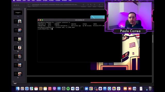Launch the Music app from the Dock
The width and height of the screenshot is (165, 92).
[50, 89]
